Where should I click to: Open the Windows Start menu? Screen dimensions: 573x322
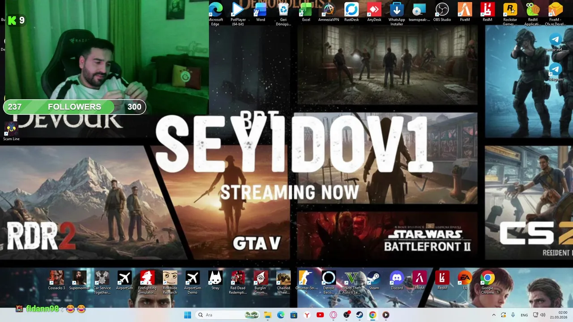[187, 315]
